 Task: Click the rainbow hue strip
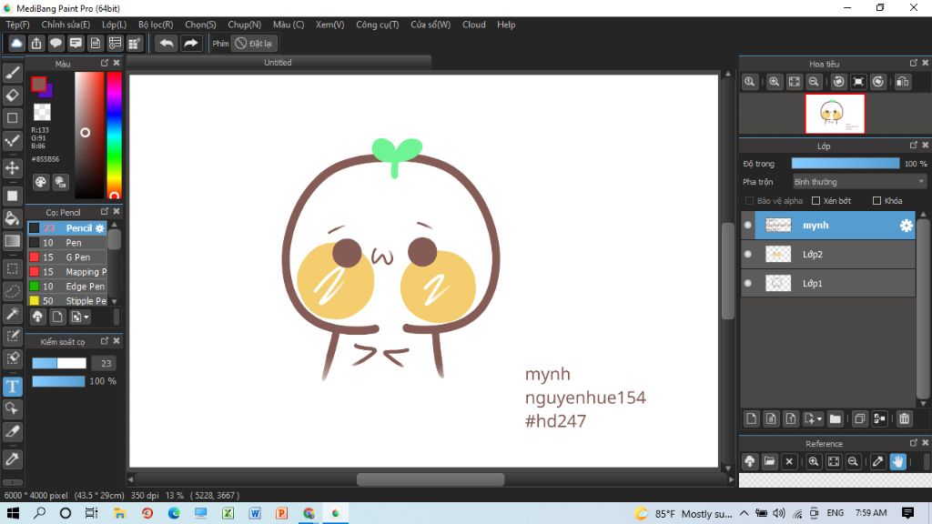[114, 136]
